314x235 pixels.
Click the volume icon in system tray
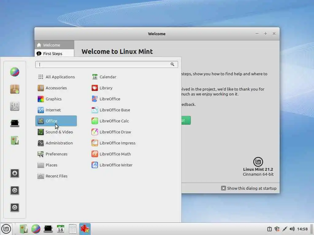292,229
